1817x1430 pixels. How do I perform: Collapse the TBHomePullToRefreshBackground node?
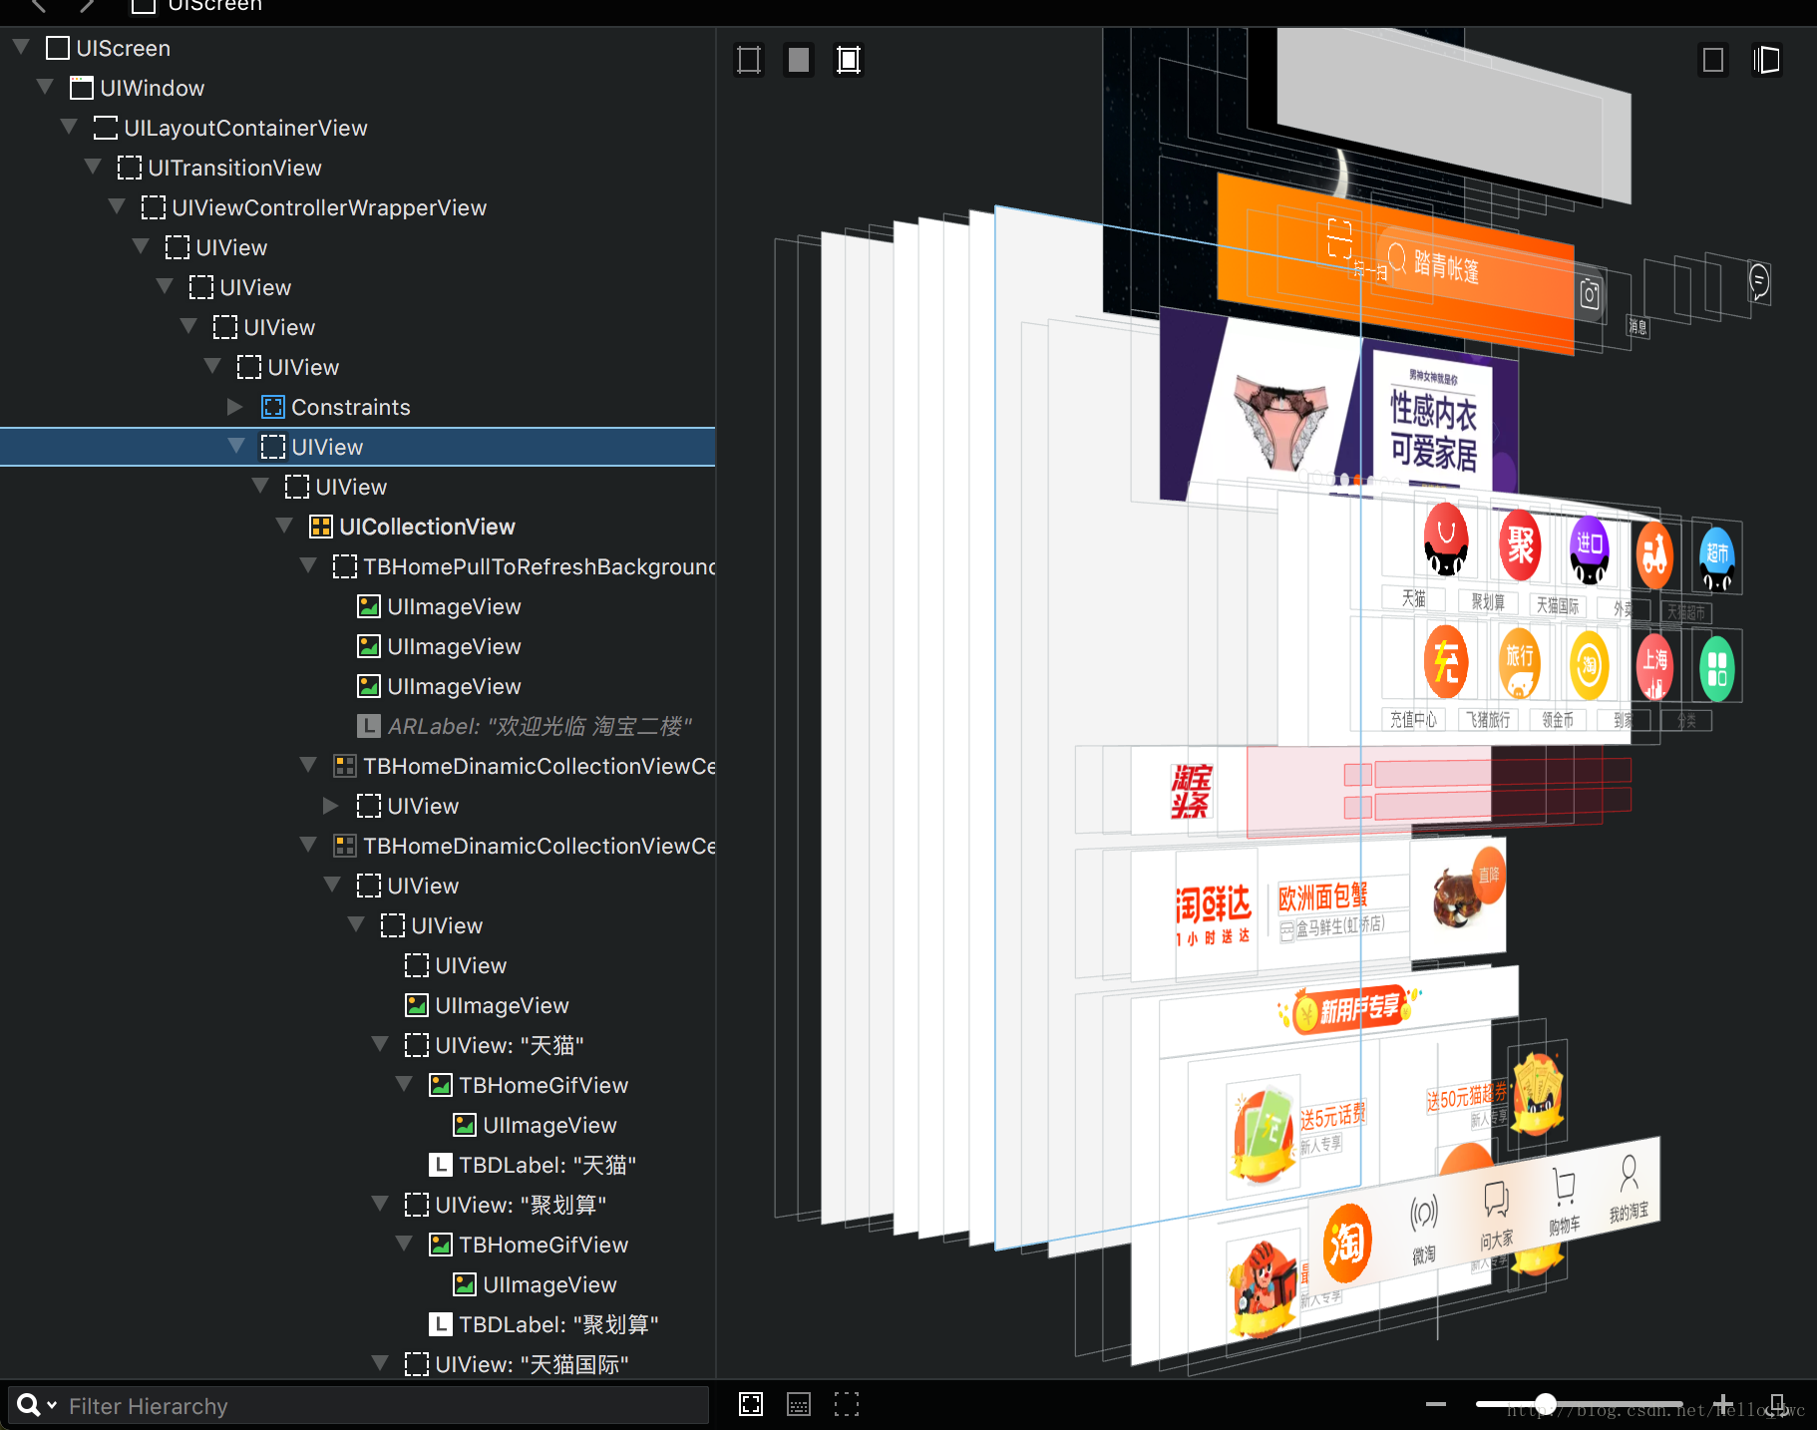pos(308,565)
